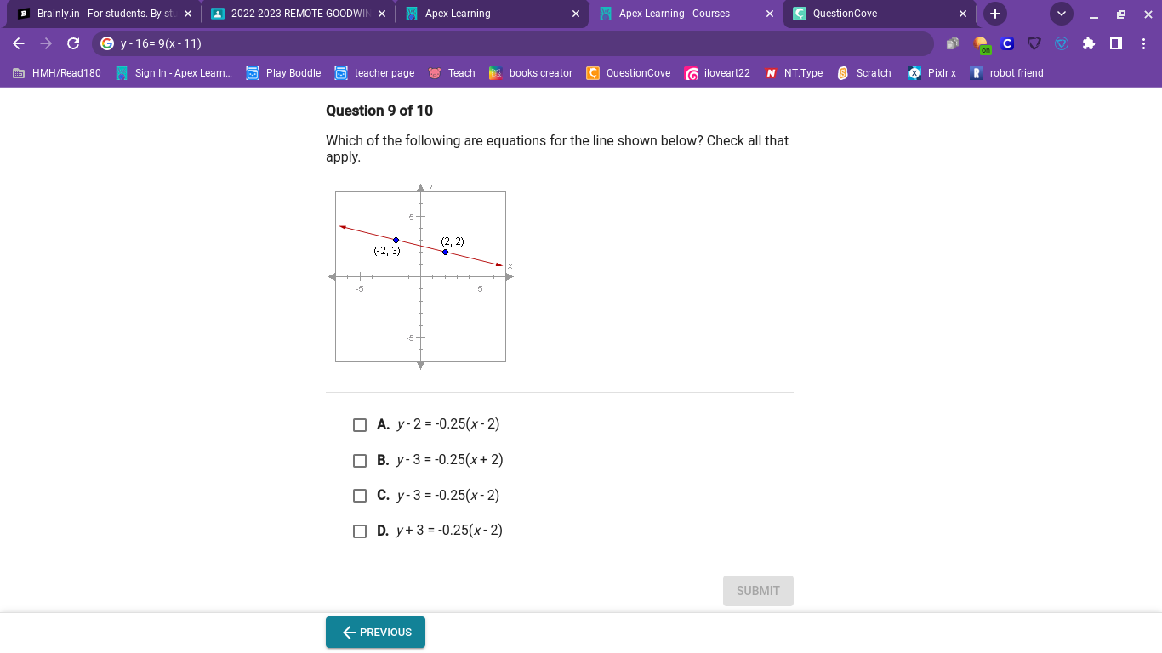Click the SUBMIT button
This screenshot has height=653, width=1162.
758,591
